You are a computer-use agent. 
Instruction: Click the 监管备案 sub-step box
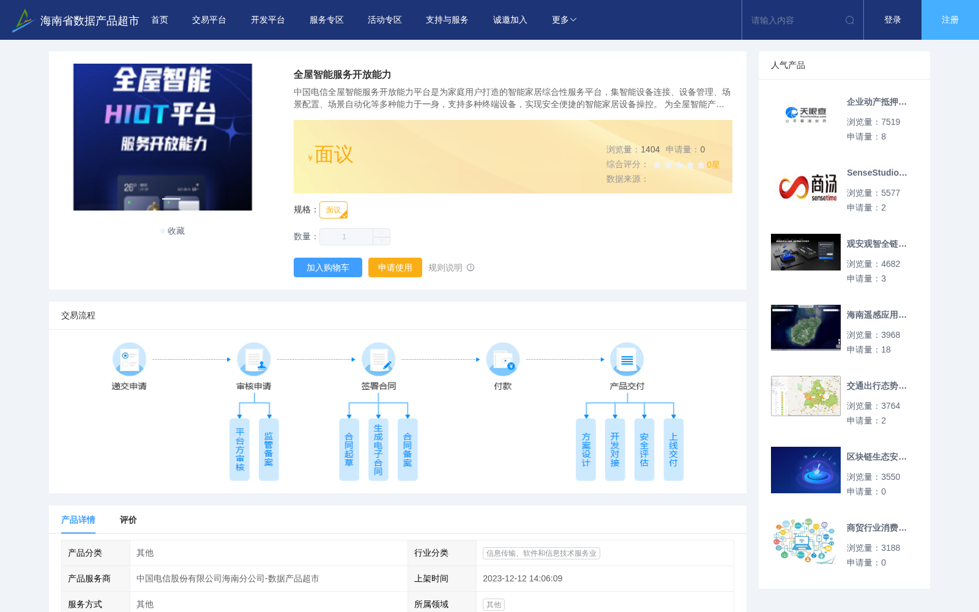click(x=269, y=450)
